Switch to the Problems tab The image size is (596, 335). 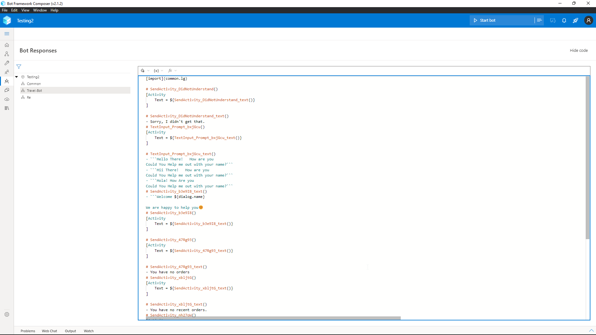coord(28,331)
